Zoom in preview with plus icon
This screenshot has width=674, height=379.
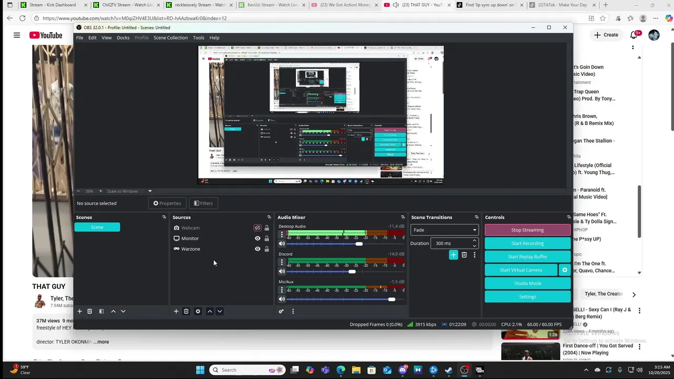pos(101,191)
